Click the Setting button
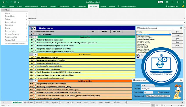Viewport: 186px width, 107px height. point(177,35)
